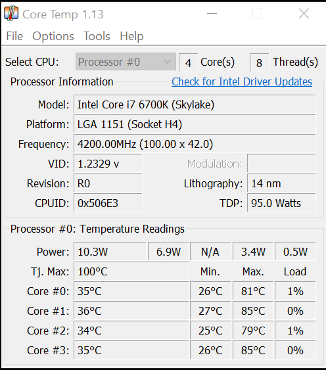Click the Frequency value 4200.00MHz
This screenshot has height=370, width=326.
195,144
